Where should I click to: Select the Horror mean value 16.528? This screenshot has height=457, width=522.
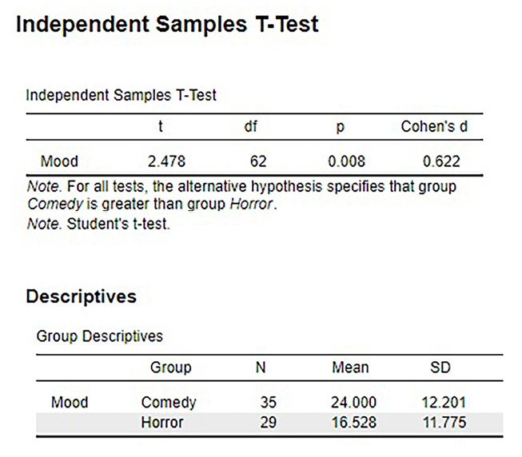pos(353,422)
